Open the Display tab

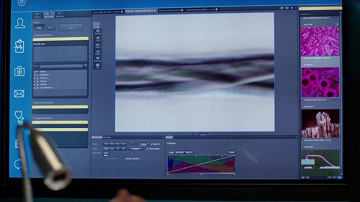(x=169, y=137)
